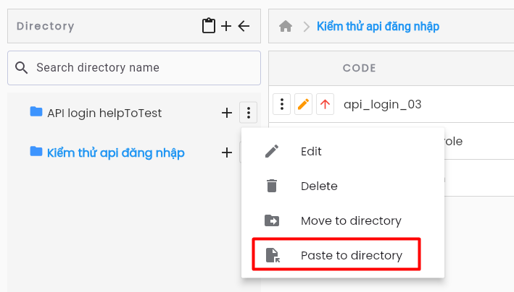This screenshot has height=292, width=514.
Task: Choose Delete from the context menu
Action: pyautogui.click(x=343, y=186)
